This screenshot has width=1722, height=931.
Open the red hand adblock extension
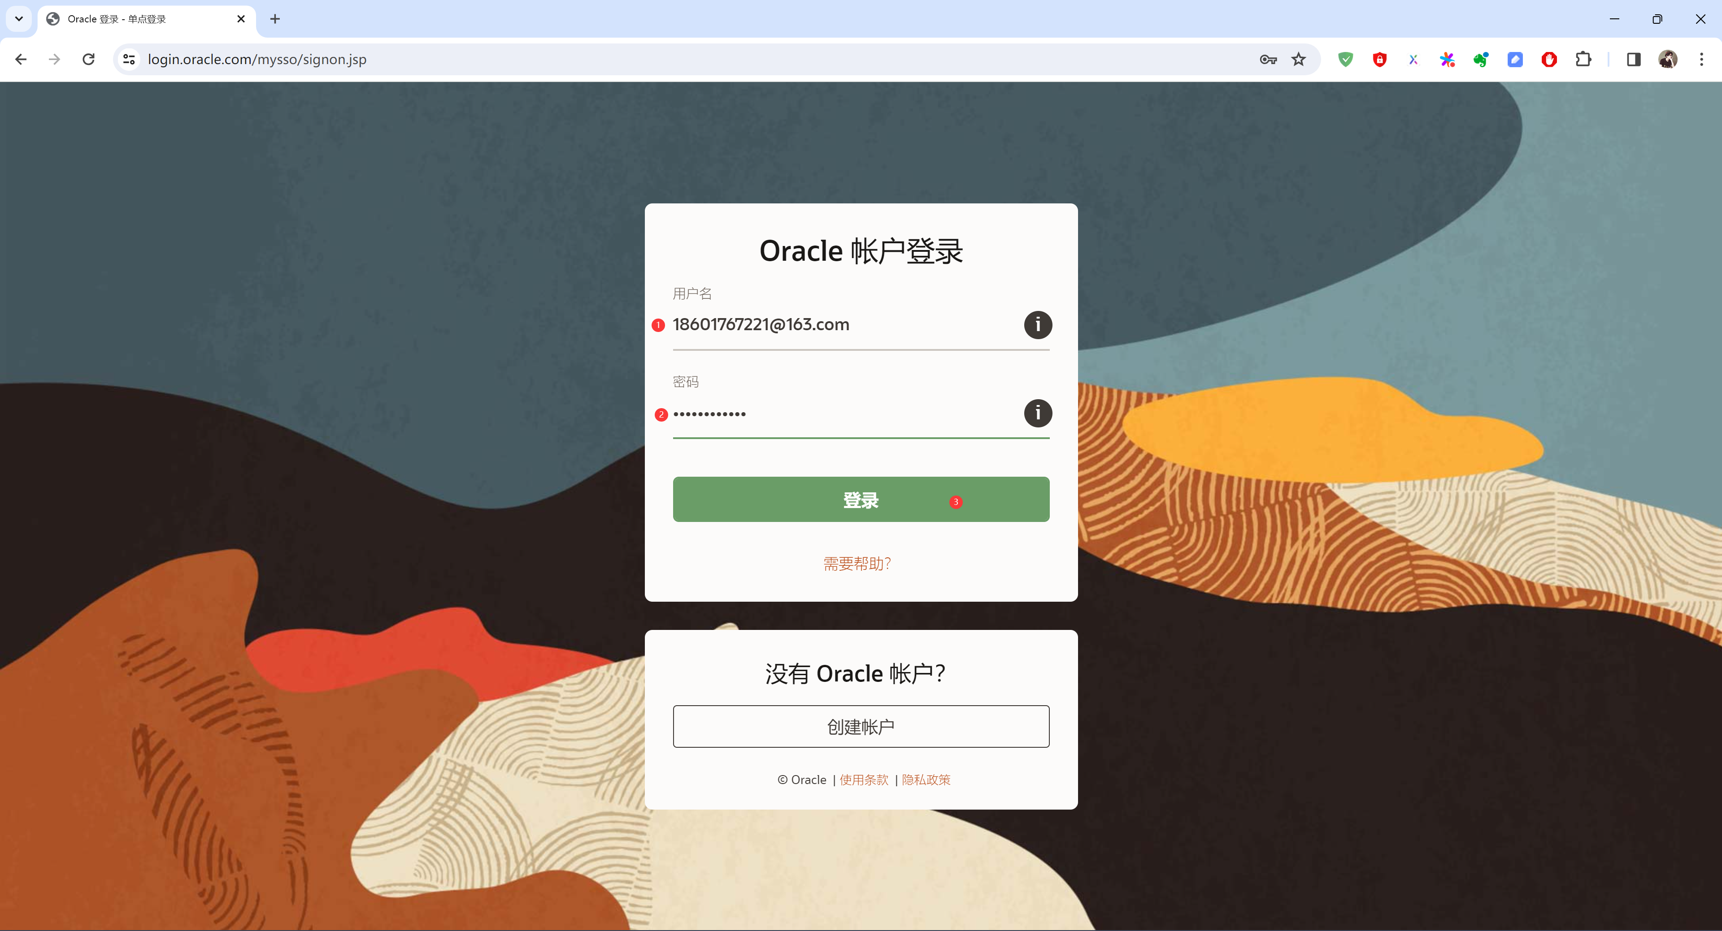(1549, 60)
